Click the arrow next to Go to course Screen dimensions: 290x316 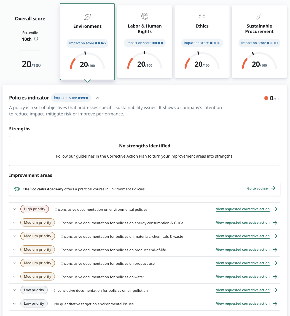[x=273, y=188]
